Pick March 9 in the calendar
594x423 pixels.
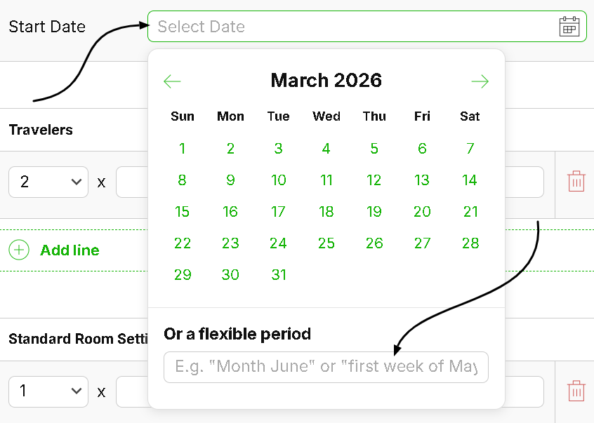pos(230,180)
